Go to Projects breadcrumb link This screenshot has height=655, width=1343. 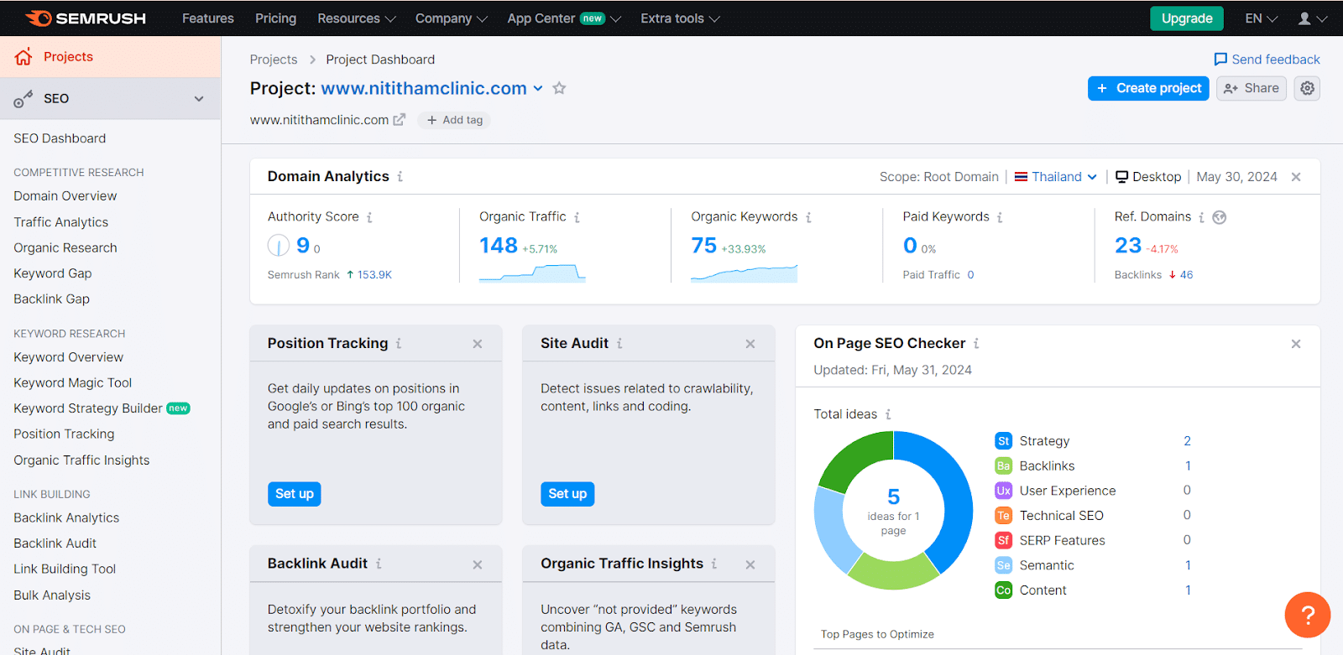click(x=274, y=60)
